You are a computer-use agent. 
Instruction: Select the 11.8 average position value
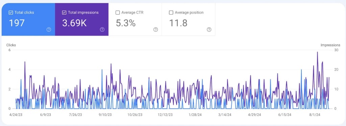[178, 23]
